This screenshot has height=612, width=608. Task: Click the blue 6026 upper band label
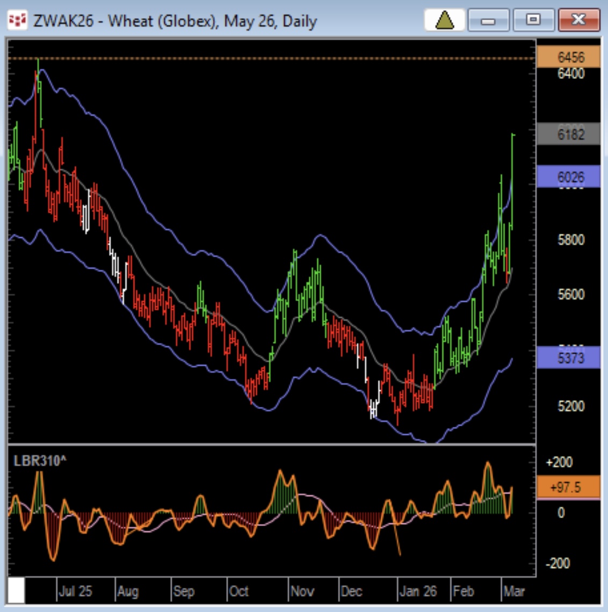coord(568,177)
